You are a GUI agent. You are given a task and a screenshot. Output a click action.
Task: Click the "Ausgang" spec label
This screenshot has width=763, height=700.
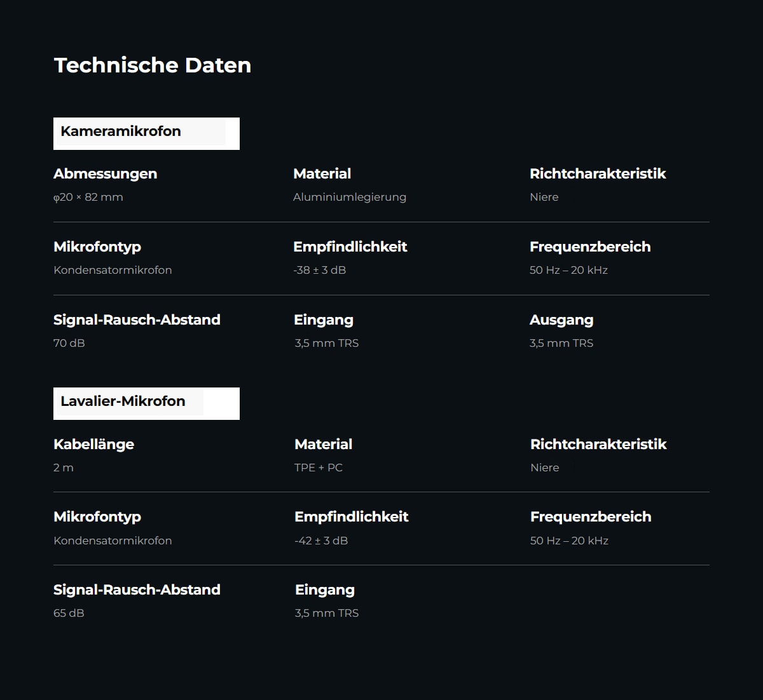561,321
